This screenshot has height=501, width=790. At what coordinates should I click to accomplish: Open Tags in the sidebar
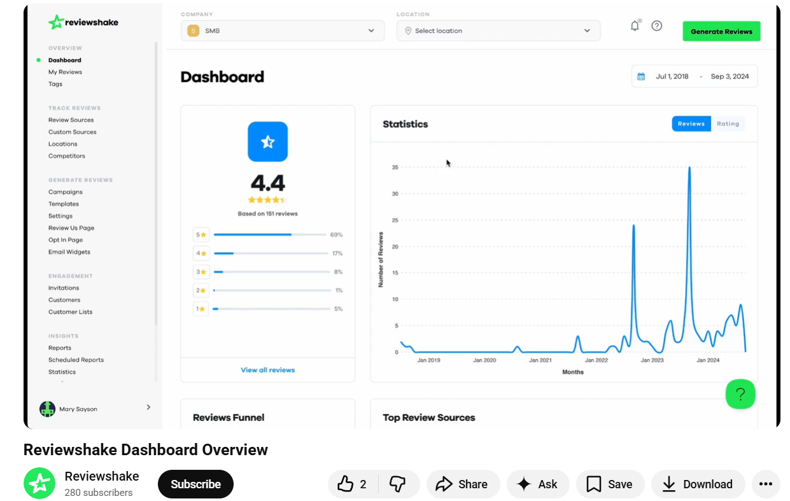[x=55, y=84]
